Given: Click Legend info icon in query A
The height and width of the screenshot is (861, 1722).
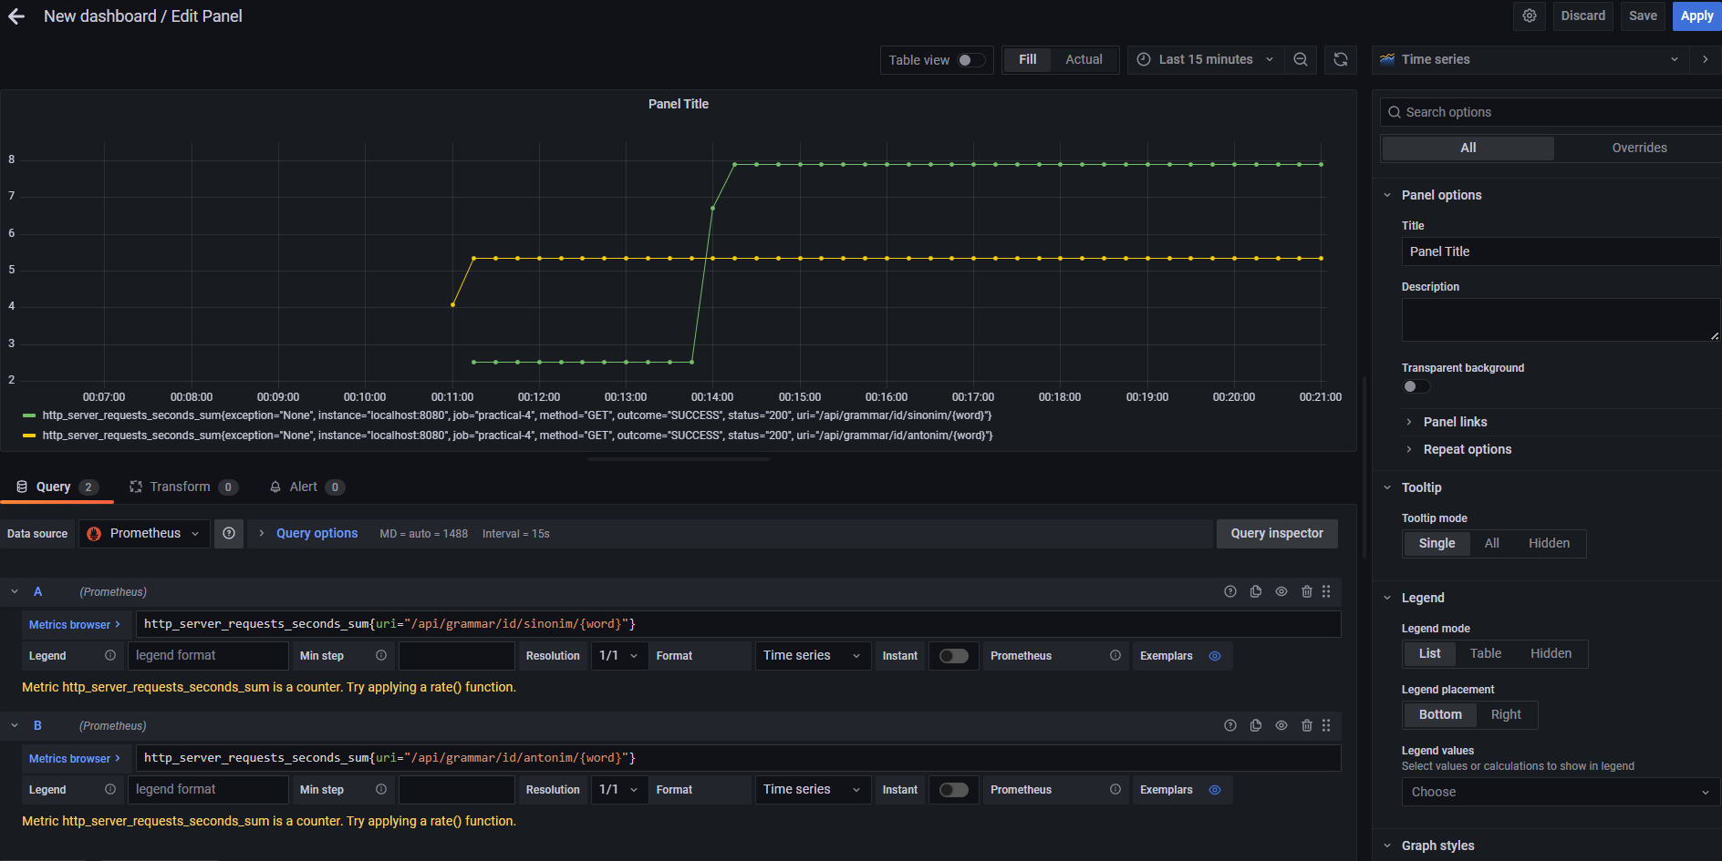Looking at the screenshot, I should click(x=110, y=655).
